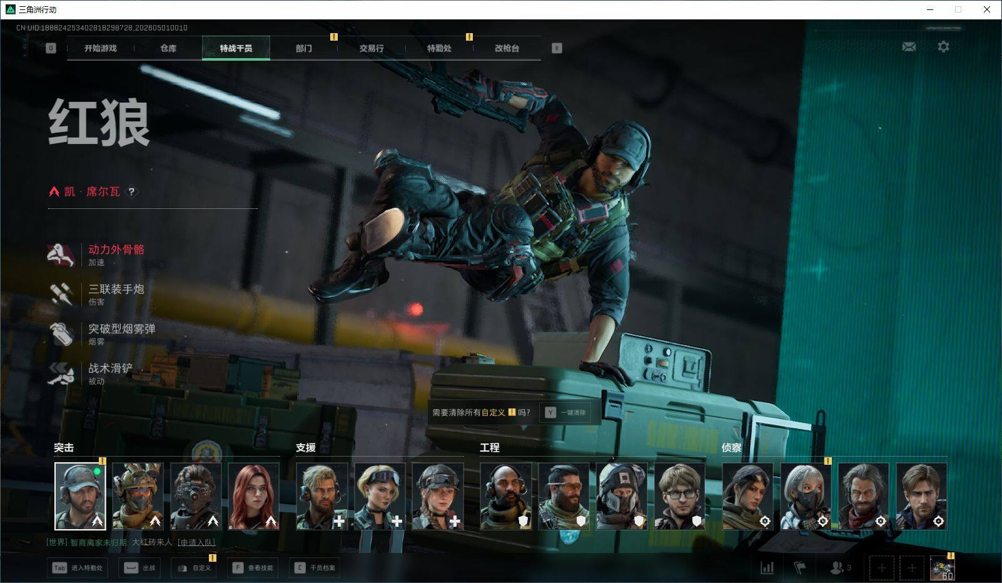Screen dimensions: 1002x583
Task: Select the bald engineer operator with headset
Action: point(506,496)
